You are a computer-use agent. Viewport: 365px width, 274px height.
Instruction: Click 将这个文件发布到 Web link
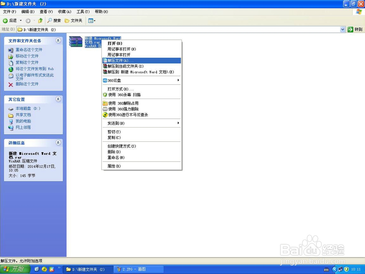35,69
